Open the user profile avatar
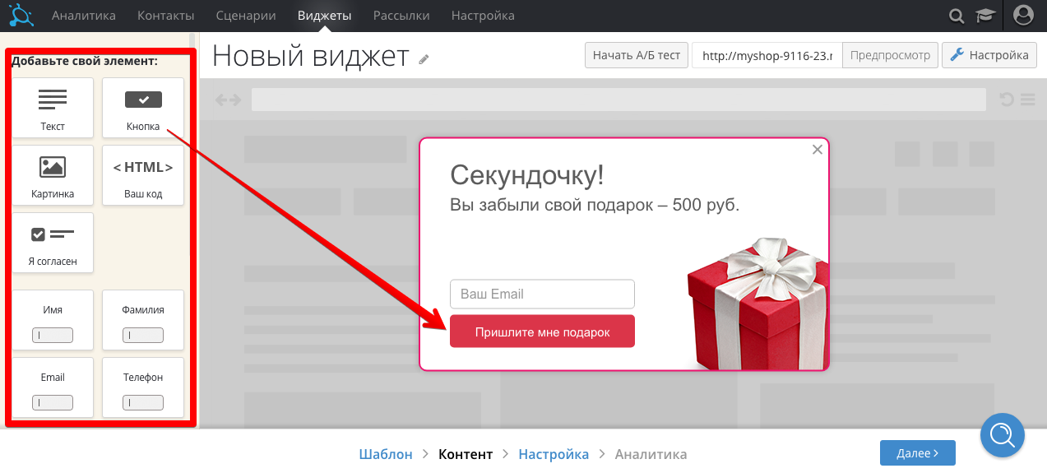 pos(1023,16)
